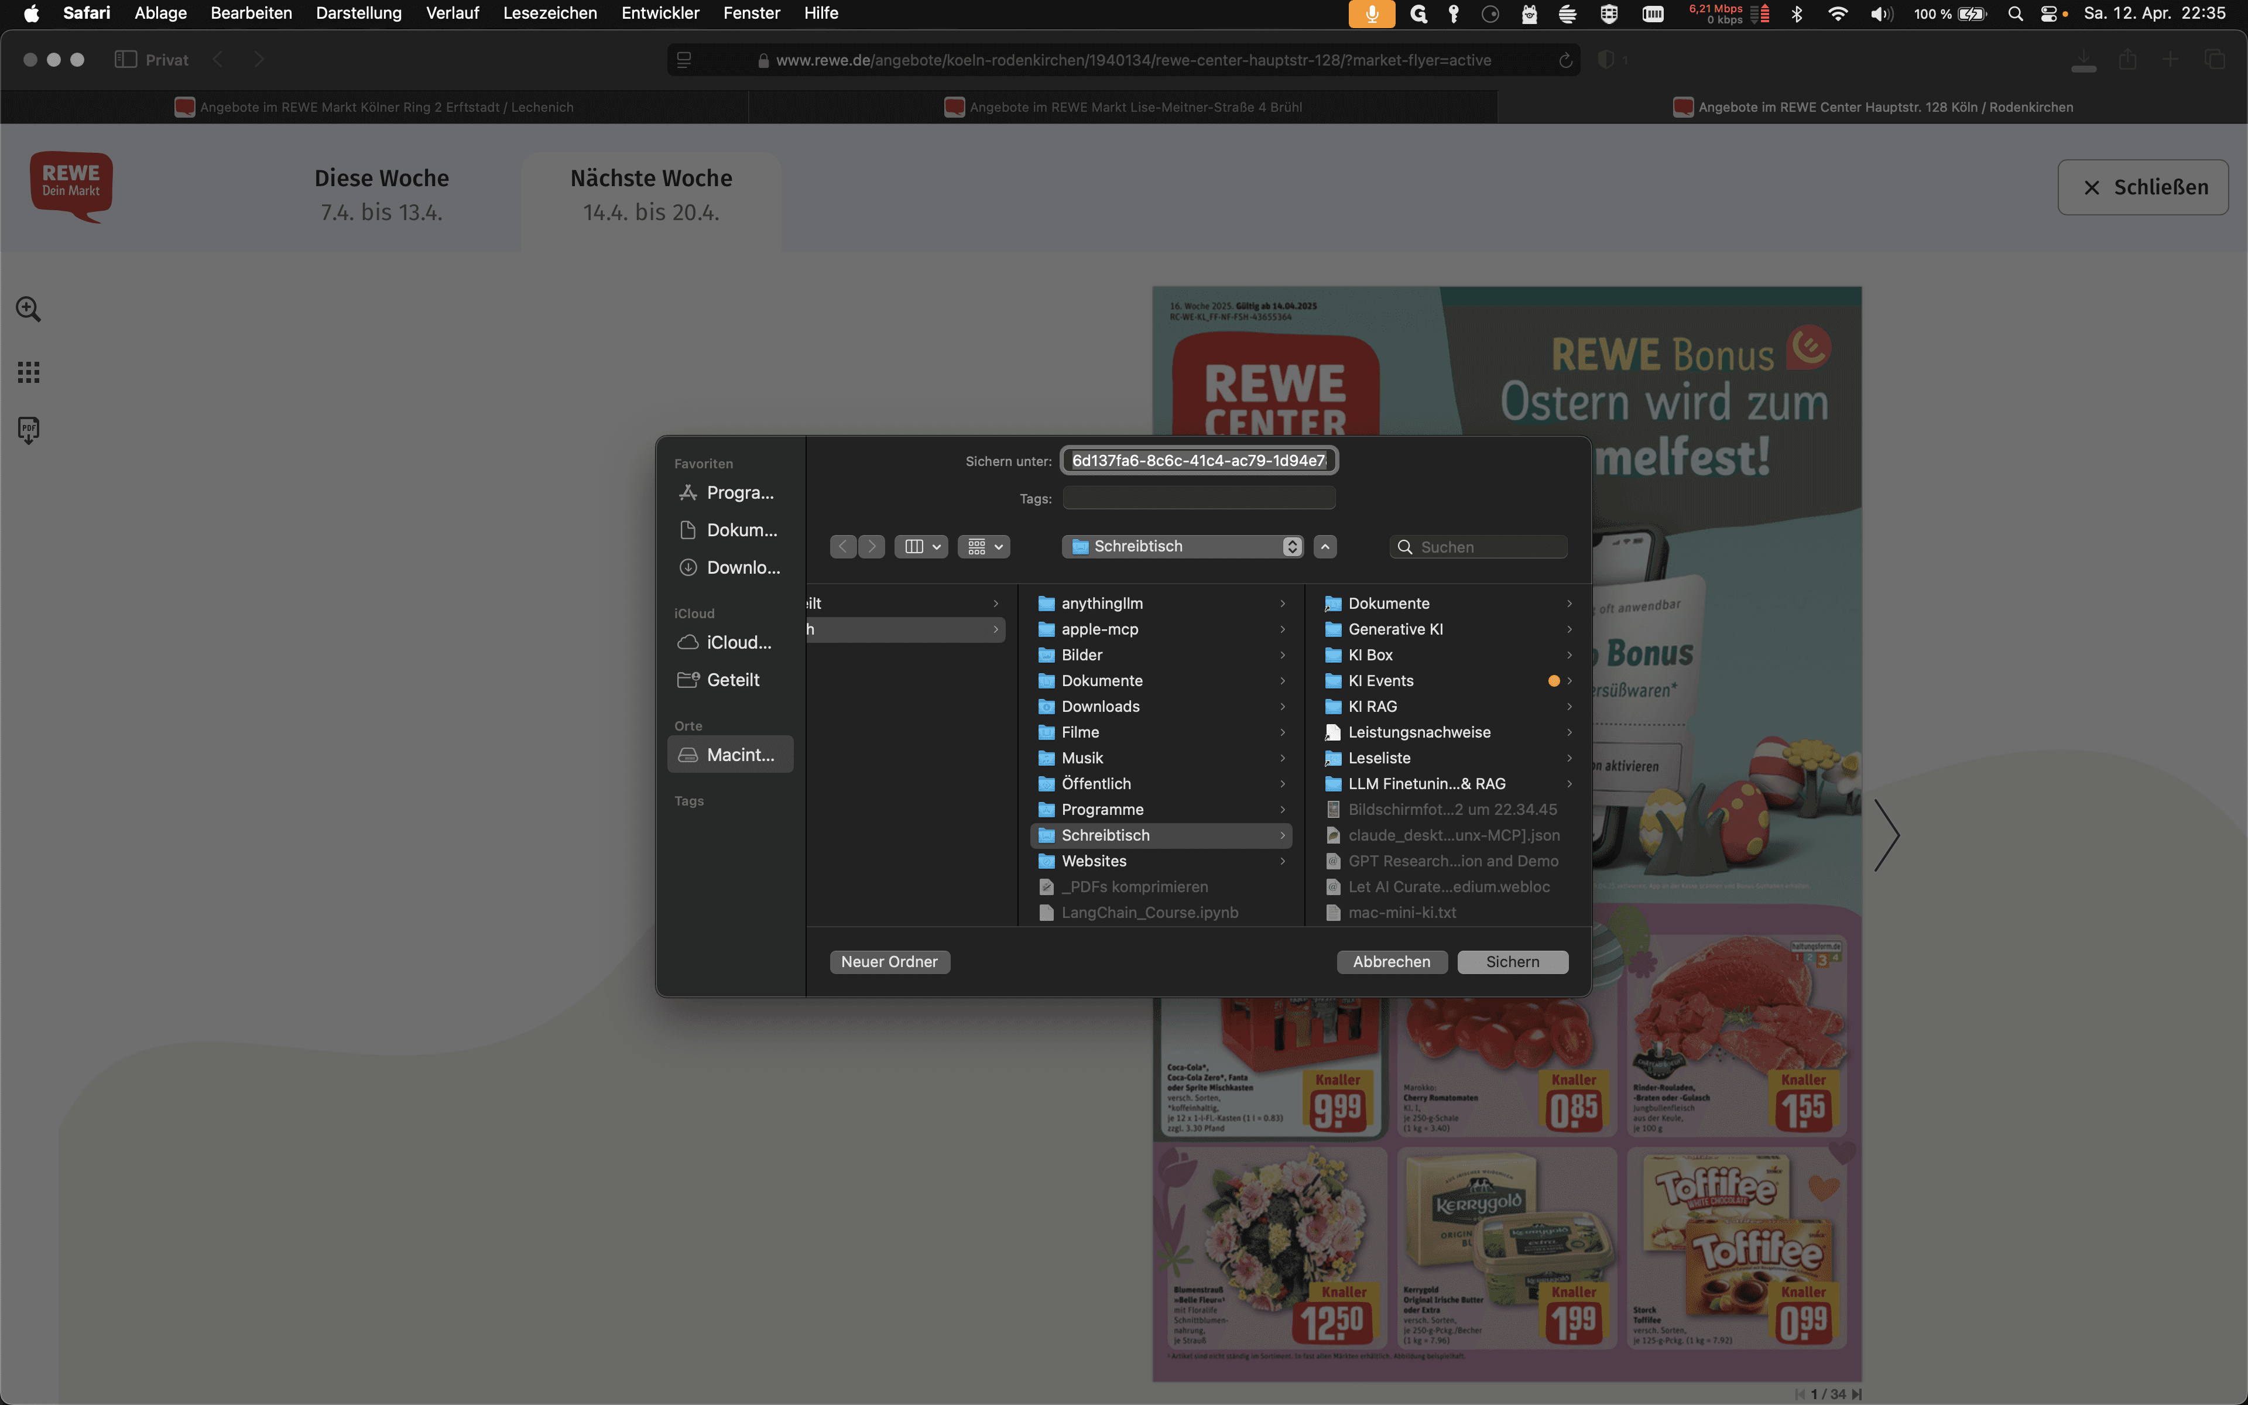This screenshot has height=1405, width=2248.
Task: Open the Darstellung menu
Action: coord(358,13)
